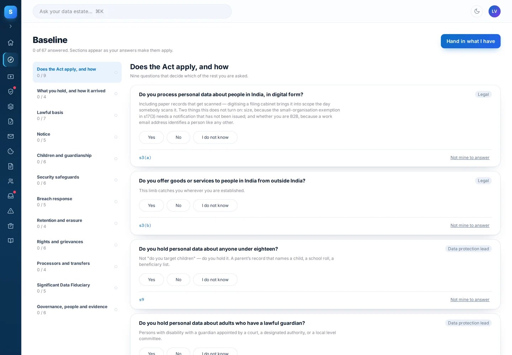Select the compass icon in the sidebar
The height and width of the screenshot is (355, 512).
11,60
